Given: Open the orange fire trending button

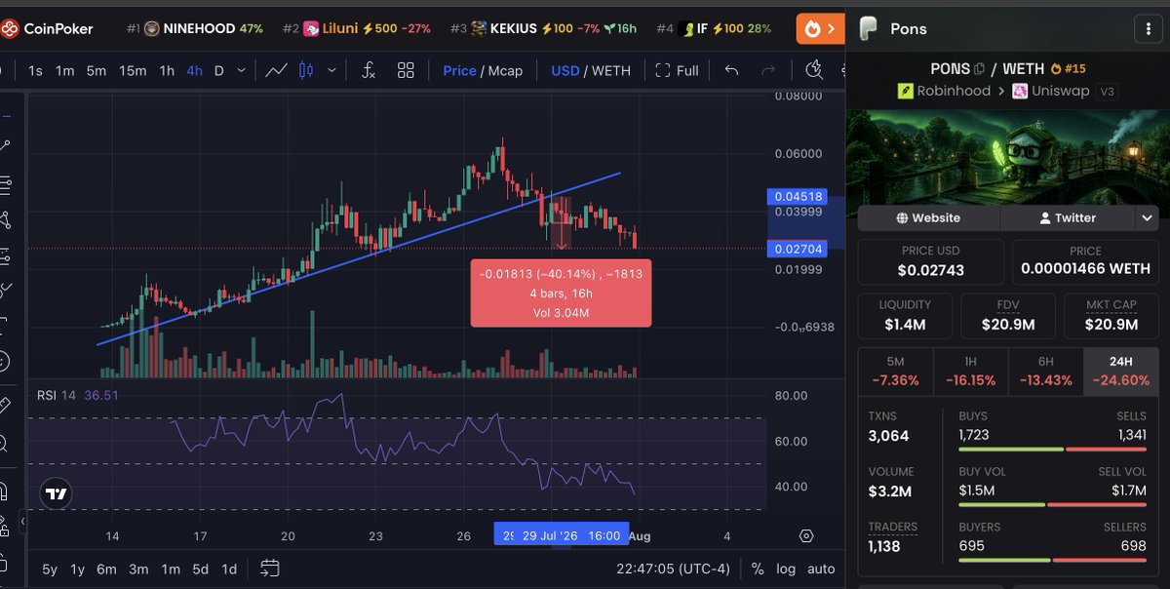Looking at the screenshot, I should coord(819,29).
